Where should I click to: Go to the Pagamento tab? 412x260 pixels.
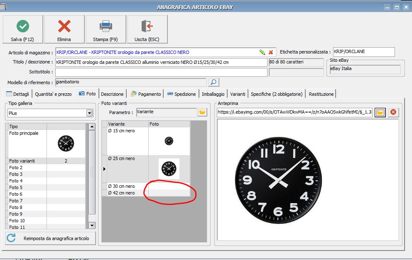click(x=146, y=94)
